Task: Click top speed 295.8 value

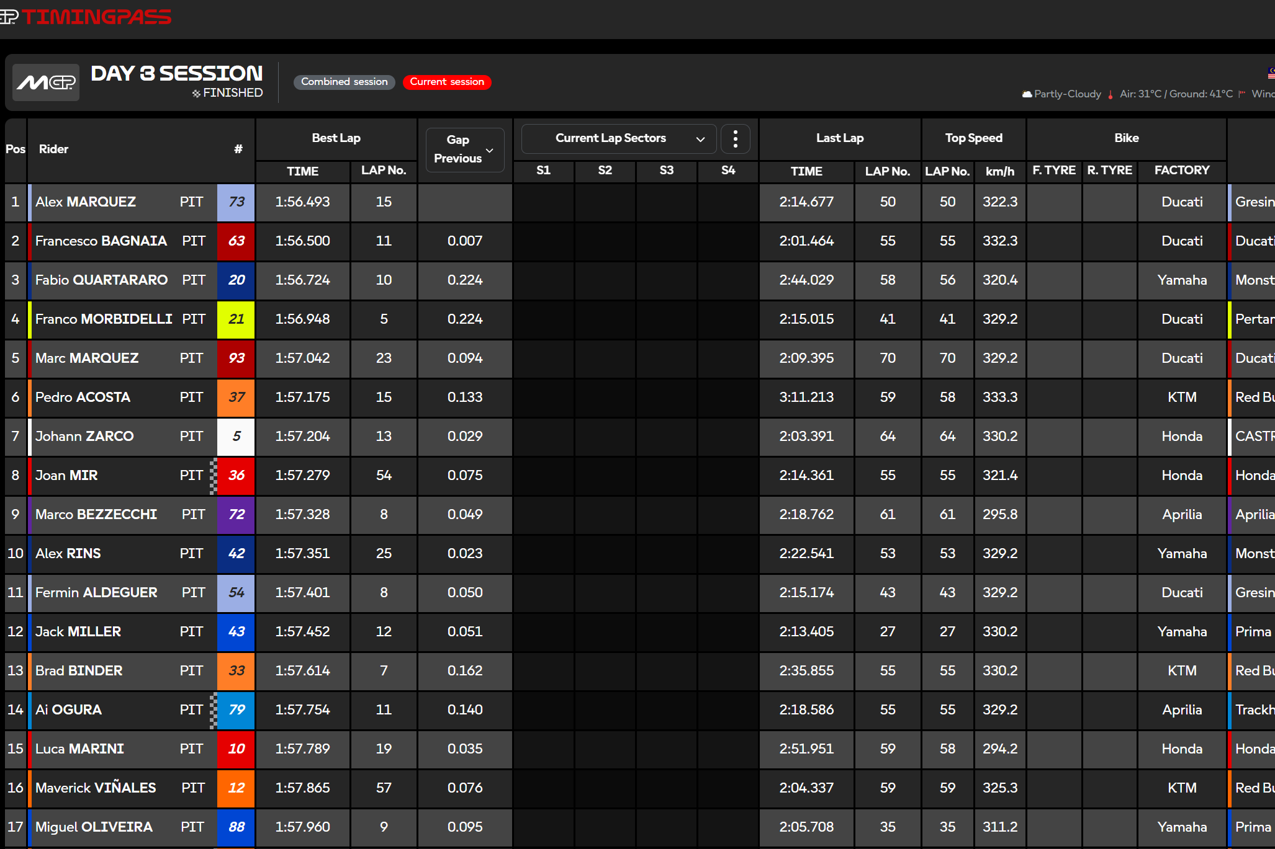Action: pos(1000,515)
